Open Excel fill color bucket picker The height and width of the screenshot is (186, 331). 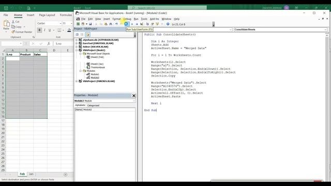69,30
